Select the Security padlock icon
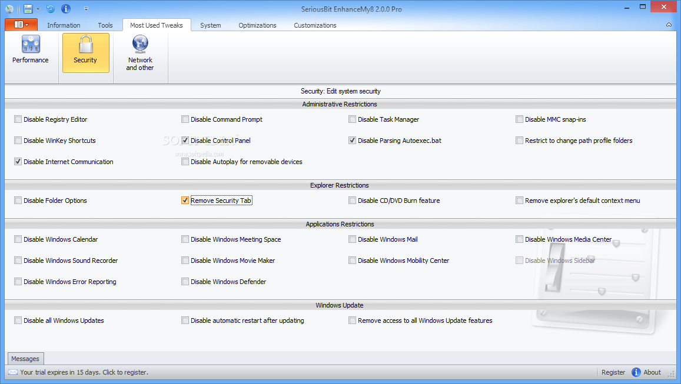Image resolution: width=681 pixels, height=384 pixels. pos(85,45)
